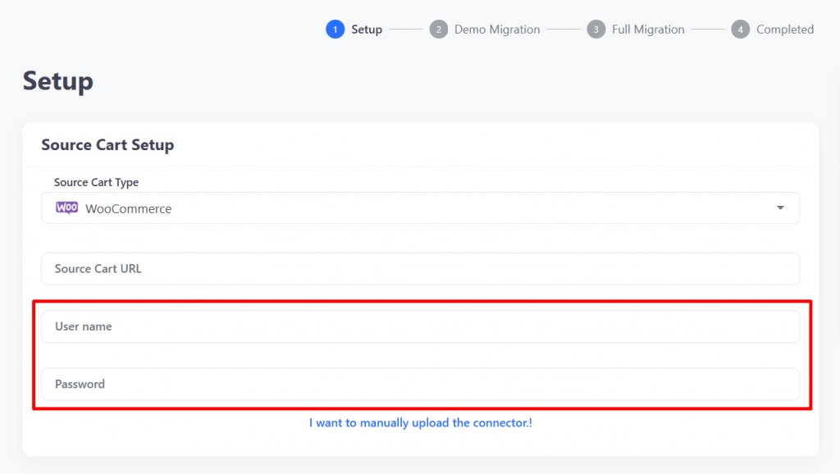840x474 pixels.
Task: Focus the Source Cart URL field
Action: pyautogui.click(x=421, y=269)
